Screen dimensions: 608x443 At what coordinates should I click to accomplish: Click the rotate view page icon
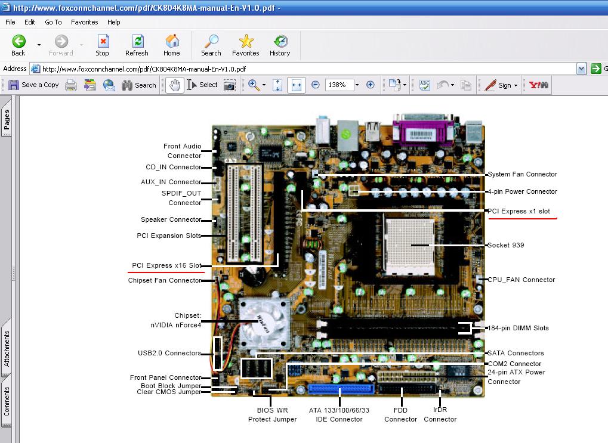[395, 85]
